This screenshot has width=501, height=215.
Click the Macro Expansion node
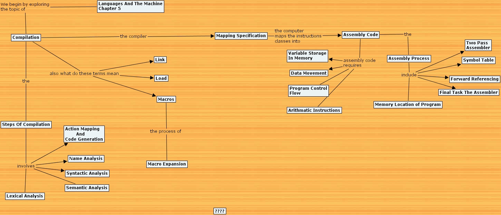click(x=167, y=164)
